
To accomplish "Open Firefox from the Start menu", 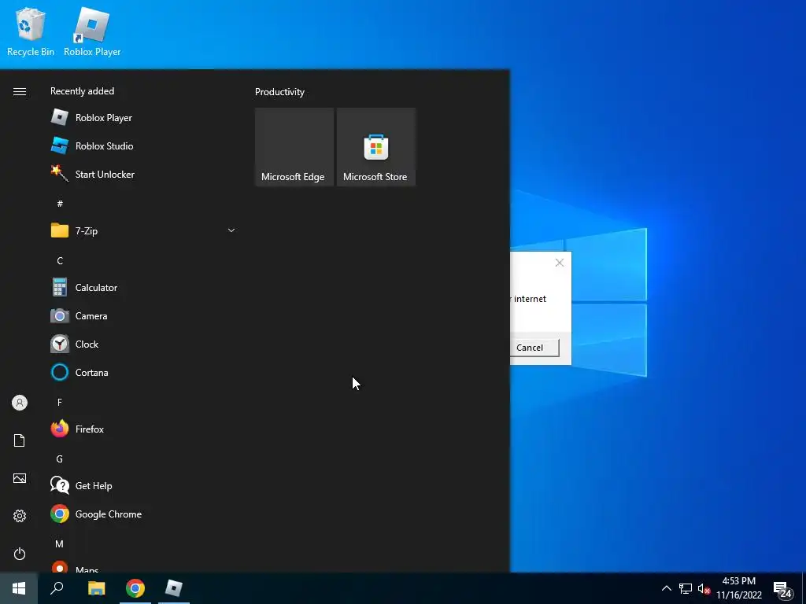I will 143,429.
